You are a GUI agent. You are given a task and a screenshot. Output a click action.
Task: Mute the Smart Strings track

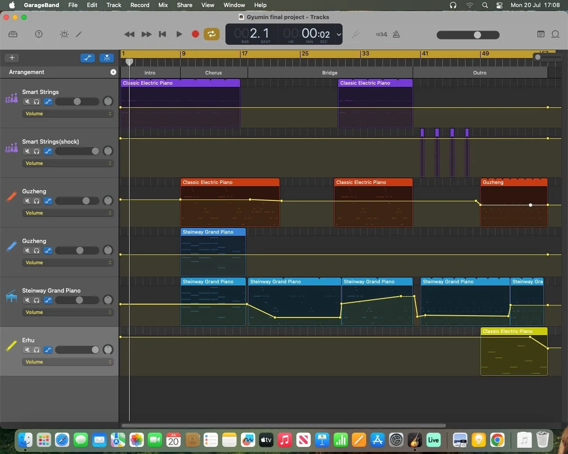coord(28,102)
